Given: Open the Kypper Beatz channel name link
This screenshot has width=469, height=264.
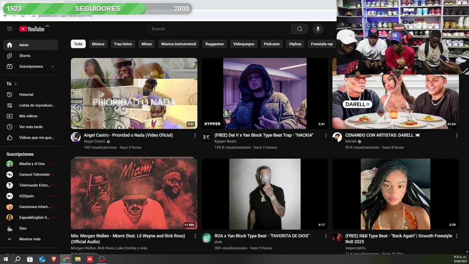Looking at the screenshot, I should (x=225, y=142).
